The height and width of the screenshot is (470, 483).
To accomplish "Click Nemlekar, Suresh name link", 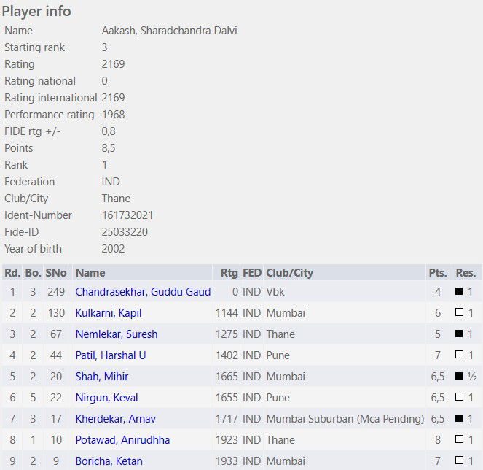I will [x=117, y=334].
